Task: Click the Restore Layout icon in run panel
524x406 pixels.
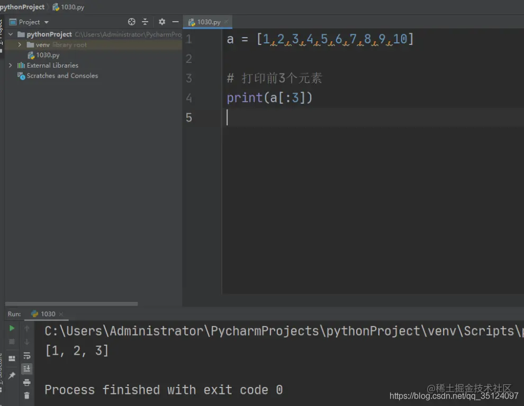Action: [x=12, y=358]
